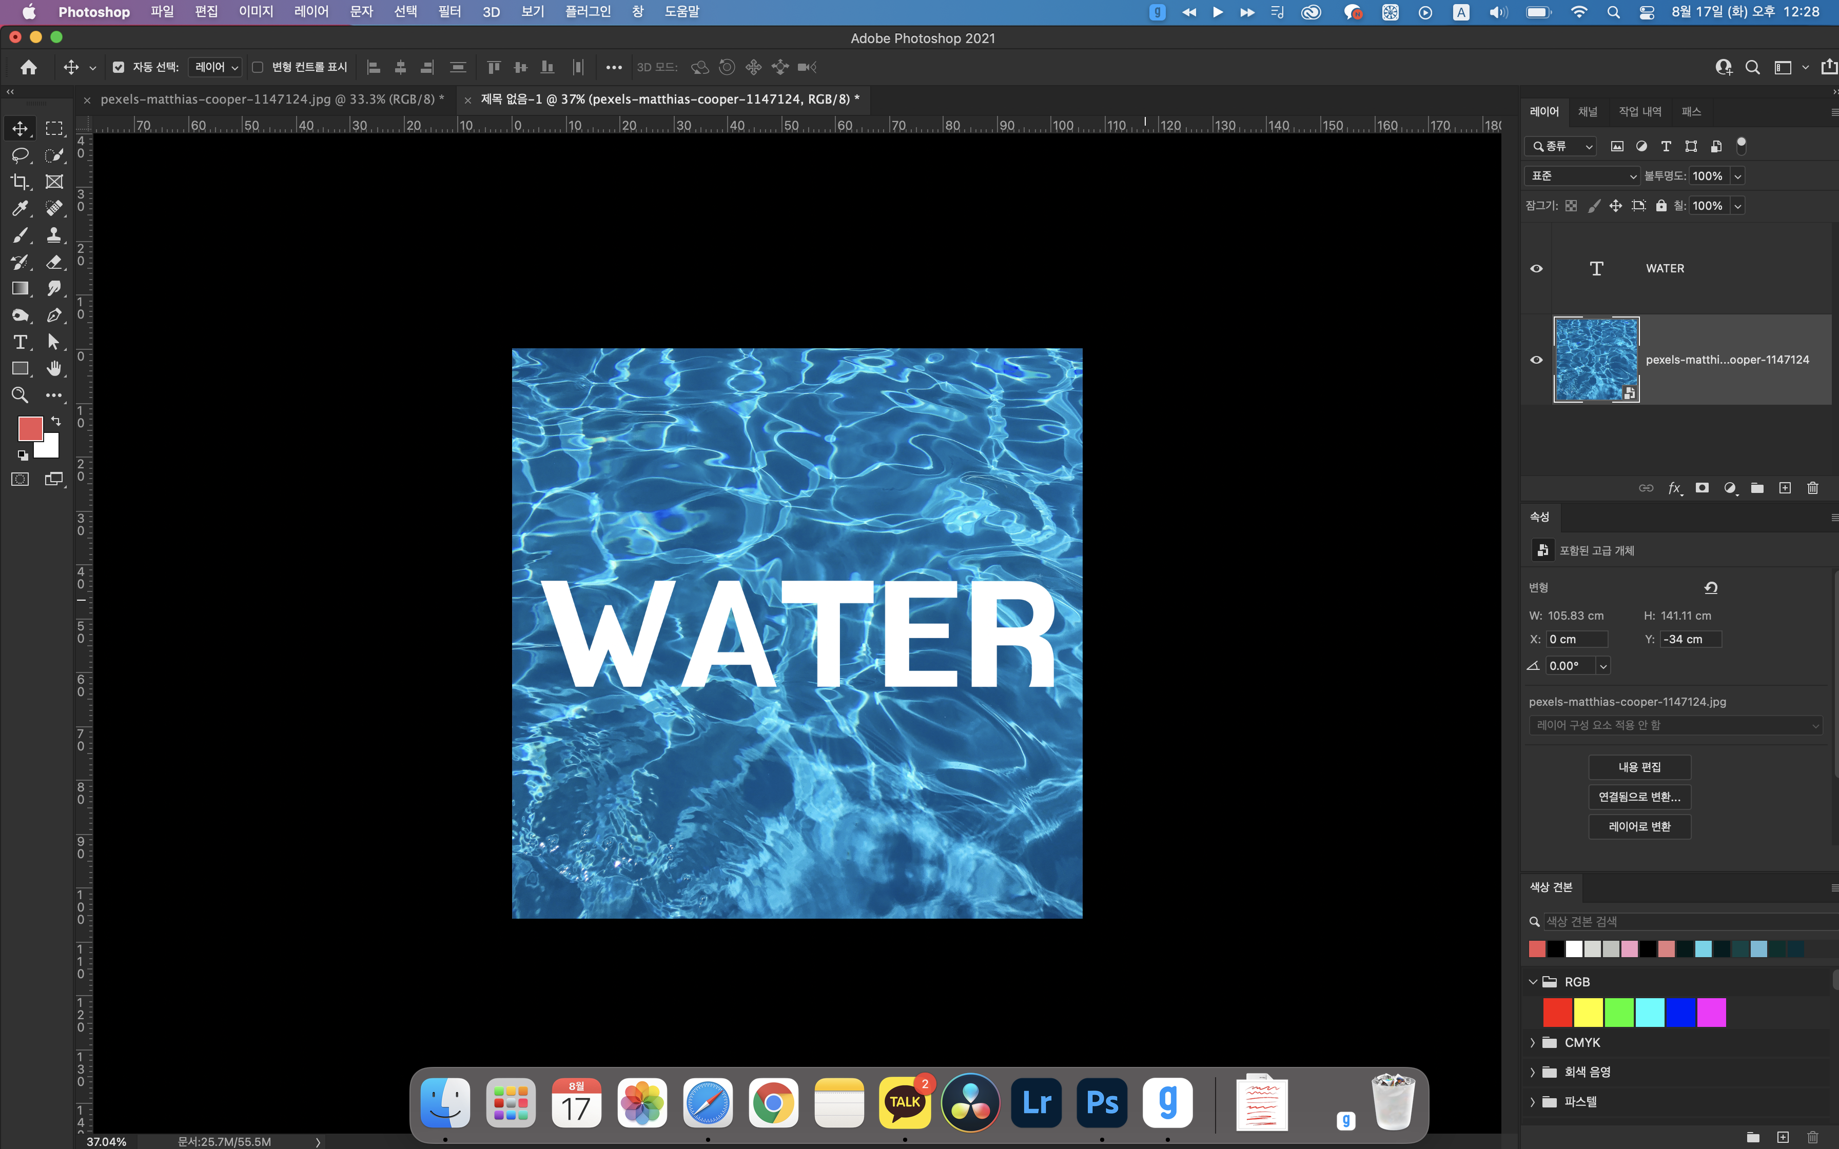
Task: Click the Edit Contents button
Action: point(1639,767)
